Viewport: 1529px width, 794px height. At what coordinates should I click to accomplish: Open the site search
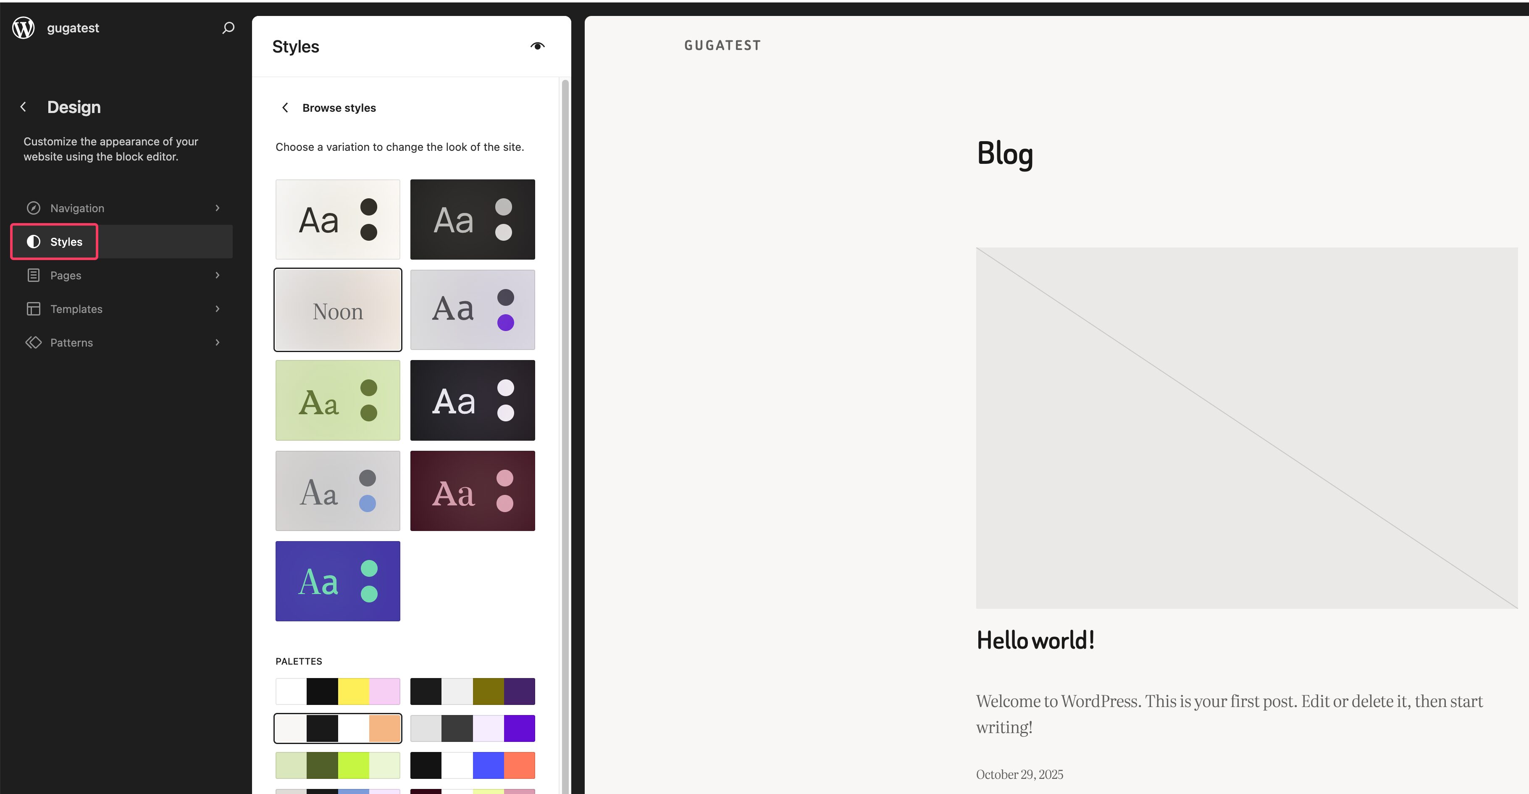pyautogui.click(x=228, y=27)
